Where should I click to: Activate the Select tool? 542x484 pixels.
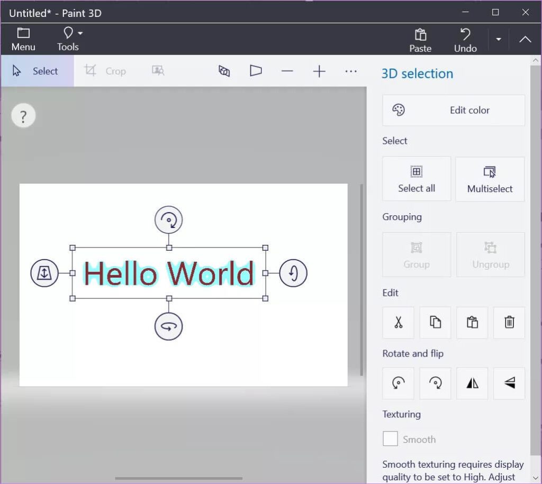click(37, 70)
